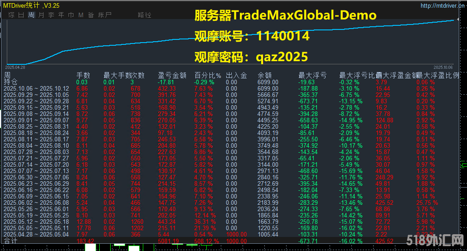
Task: Click trade count 1260 cell
Action: coord(137,222)
